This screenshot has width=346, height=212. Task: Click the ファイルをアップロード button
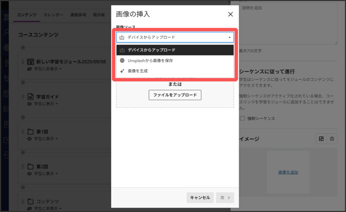[175, 95]
